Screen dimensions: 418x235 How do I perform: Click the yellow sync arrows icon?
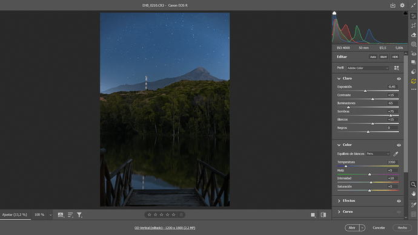tap(414, 81)
